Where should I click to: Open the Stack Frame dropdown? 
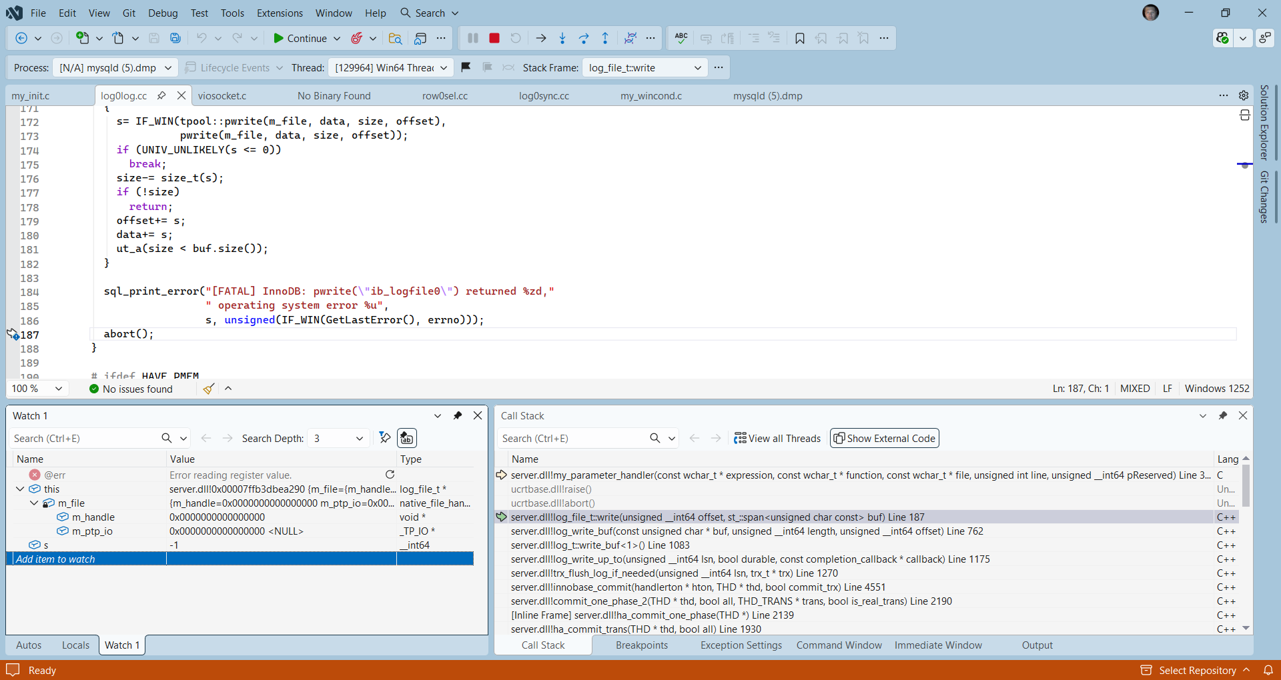point(644,67)
